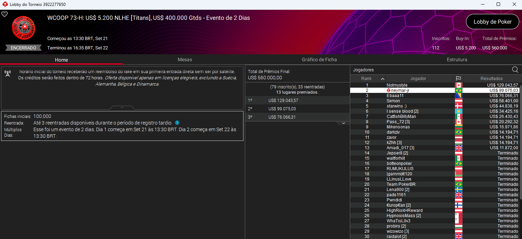
Task: Open the player search magnifier icon
Action: (x=515, y=70)
